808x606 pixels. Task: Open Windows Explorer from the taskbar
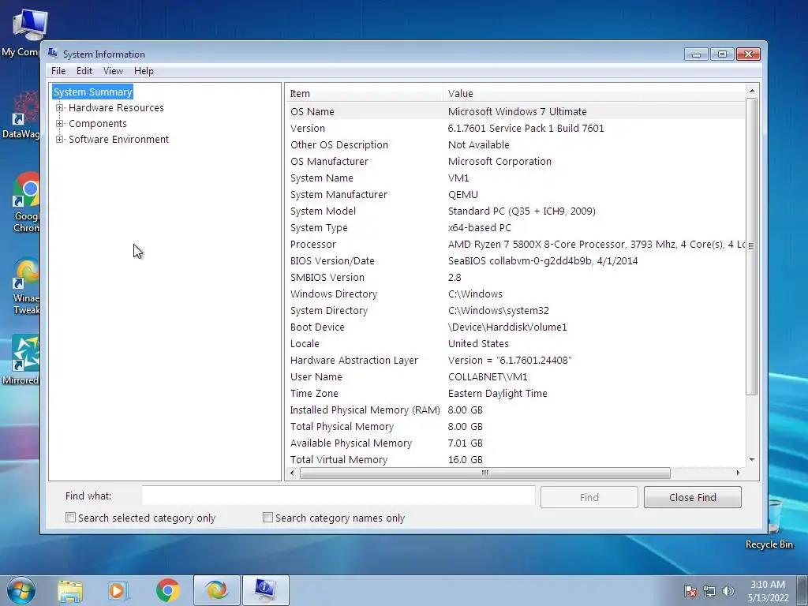pyautogui.click(x=70, y=591)
